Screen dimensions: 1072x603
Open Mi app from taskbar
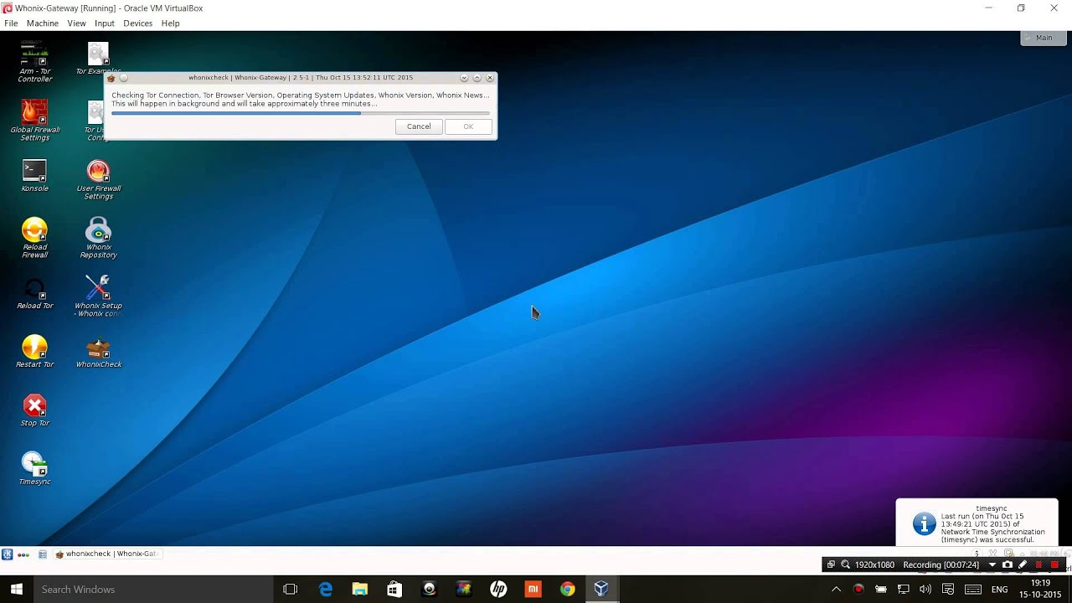[x=533, y=589]
